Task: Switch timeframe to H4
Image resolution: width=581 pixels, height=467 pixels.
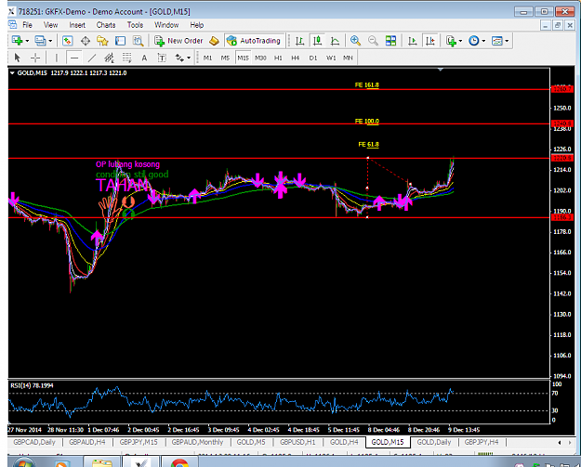Action: coord(296,58)
